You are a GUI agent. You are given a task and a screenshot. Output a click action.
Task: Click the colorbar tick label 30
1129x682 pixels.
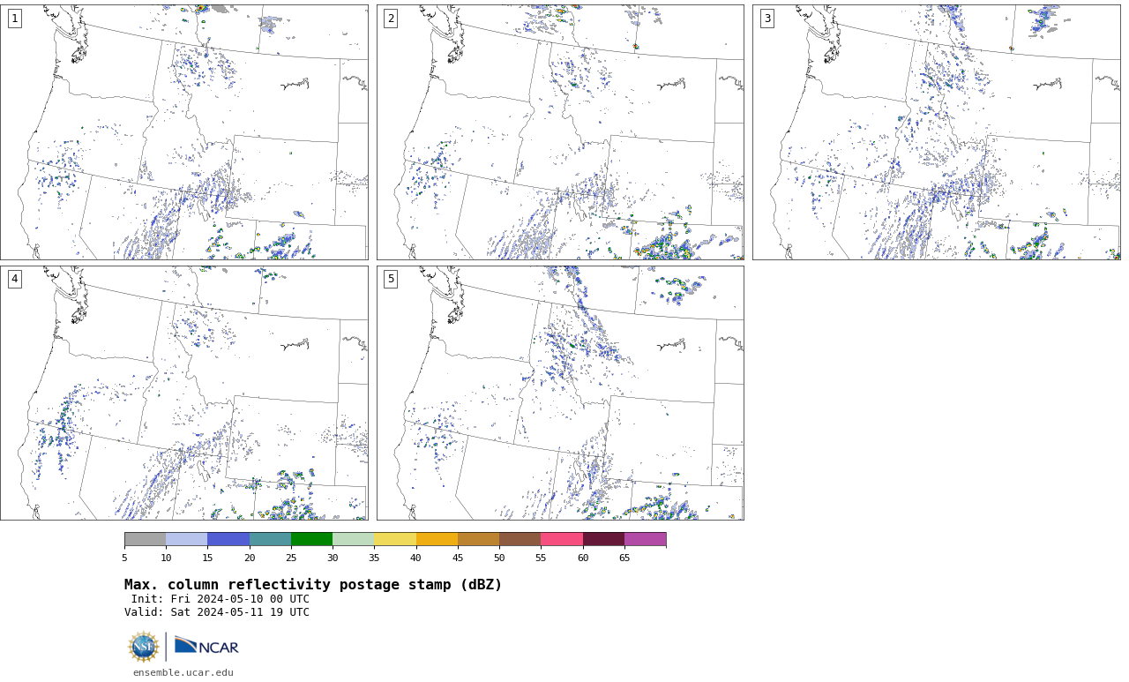click(333, 558)
